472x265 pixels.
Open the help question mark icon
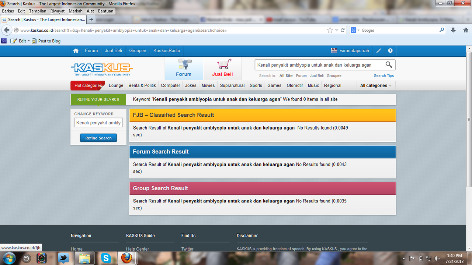point(390,51)
